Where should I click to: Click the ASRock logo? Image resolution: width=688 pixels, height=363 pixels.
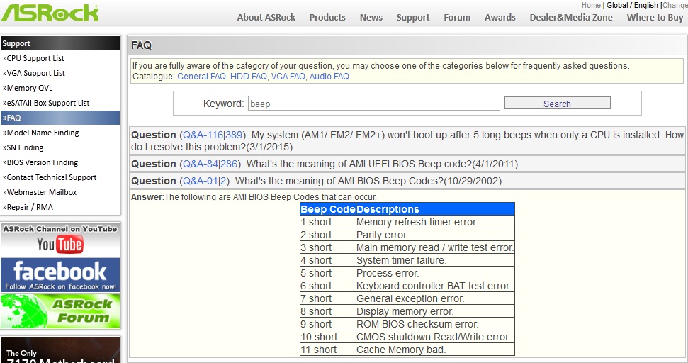50,13
